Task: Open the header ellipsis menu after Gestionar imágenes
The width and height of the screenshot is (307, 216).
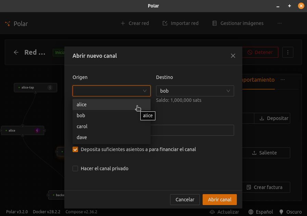Action: pos(280,23)
